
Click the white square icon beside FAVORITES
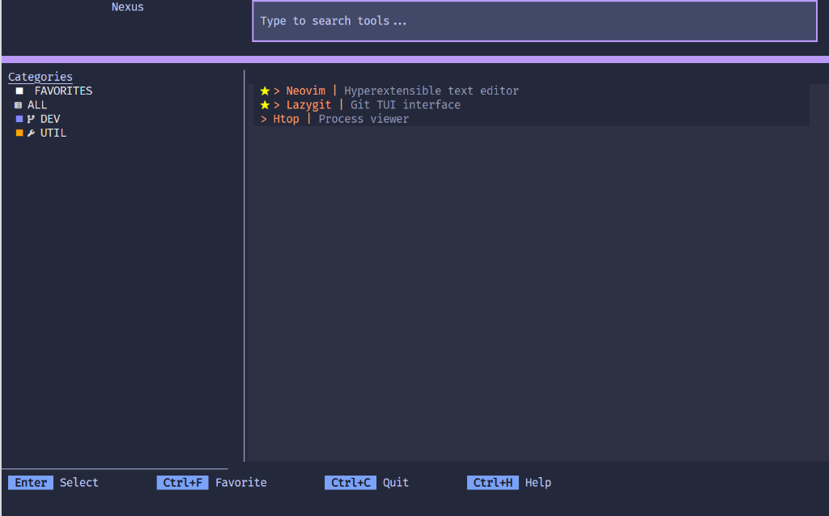19,90
